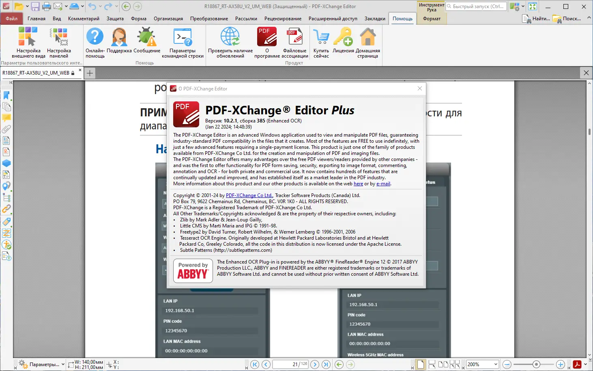This screenshot has height=371, width=593.
Task: Select single page layout mode
Action: tap(421, 365)
